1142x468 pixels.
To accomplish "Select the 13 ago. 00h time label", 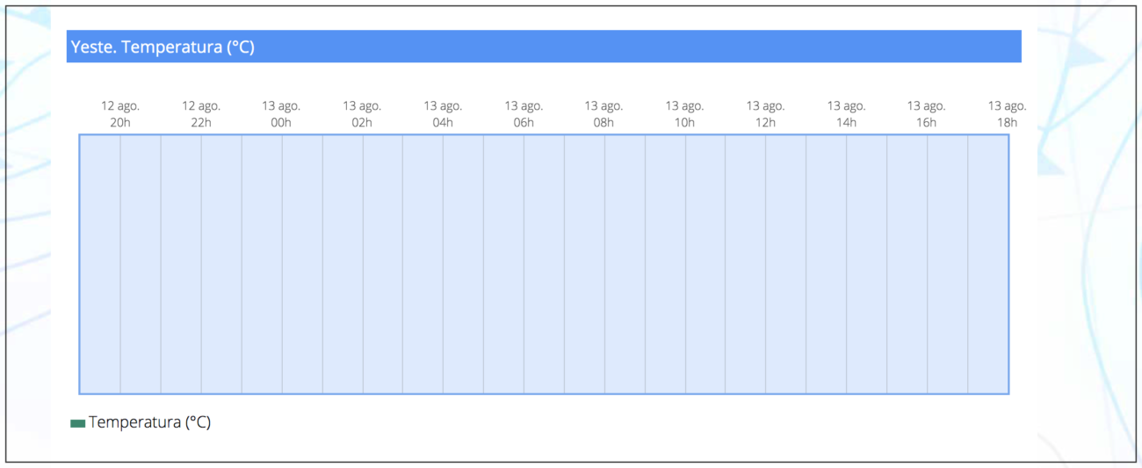I will 281,114.
